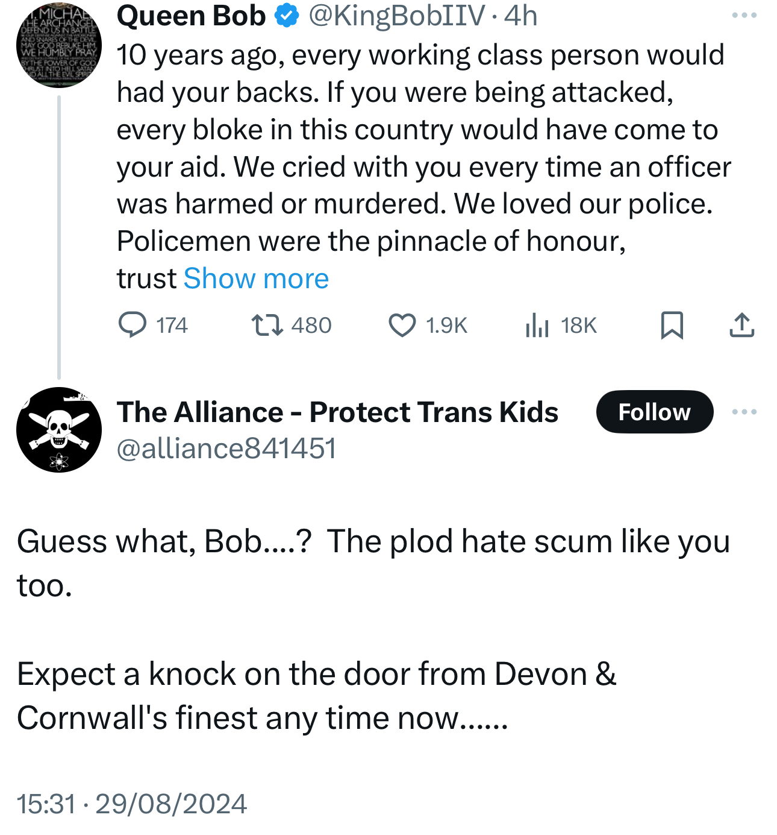Expand tweet with Show more link
This screenshot has width=777, height=835.
[256, 279]
